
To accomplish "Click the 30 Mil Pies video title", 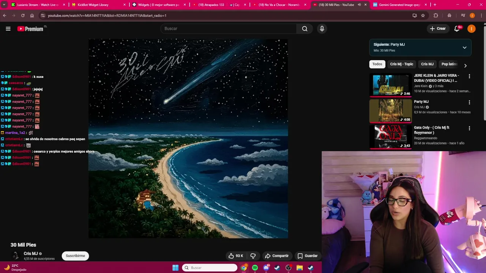I will click(x=23, y=245).
